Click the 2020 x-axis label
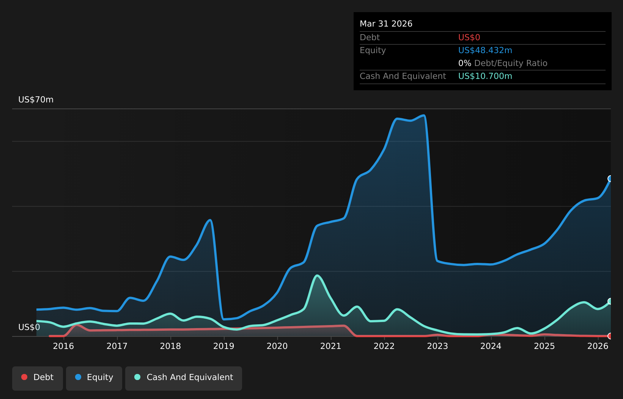Image resolution: width=623 pixels, height=399 pixels. coord(277,346)
